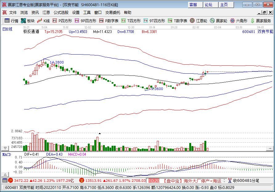This screenshot has height=192, width=275.
Task: Open the T四方形 tool
Action: pyautogui.click(x=131, y=21)
